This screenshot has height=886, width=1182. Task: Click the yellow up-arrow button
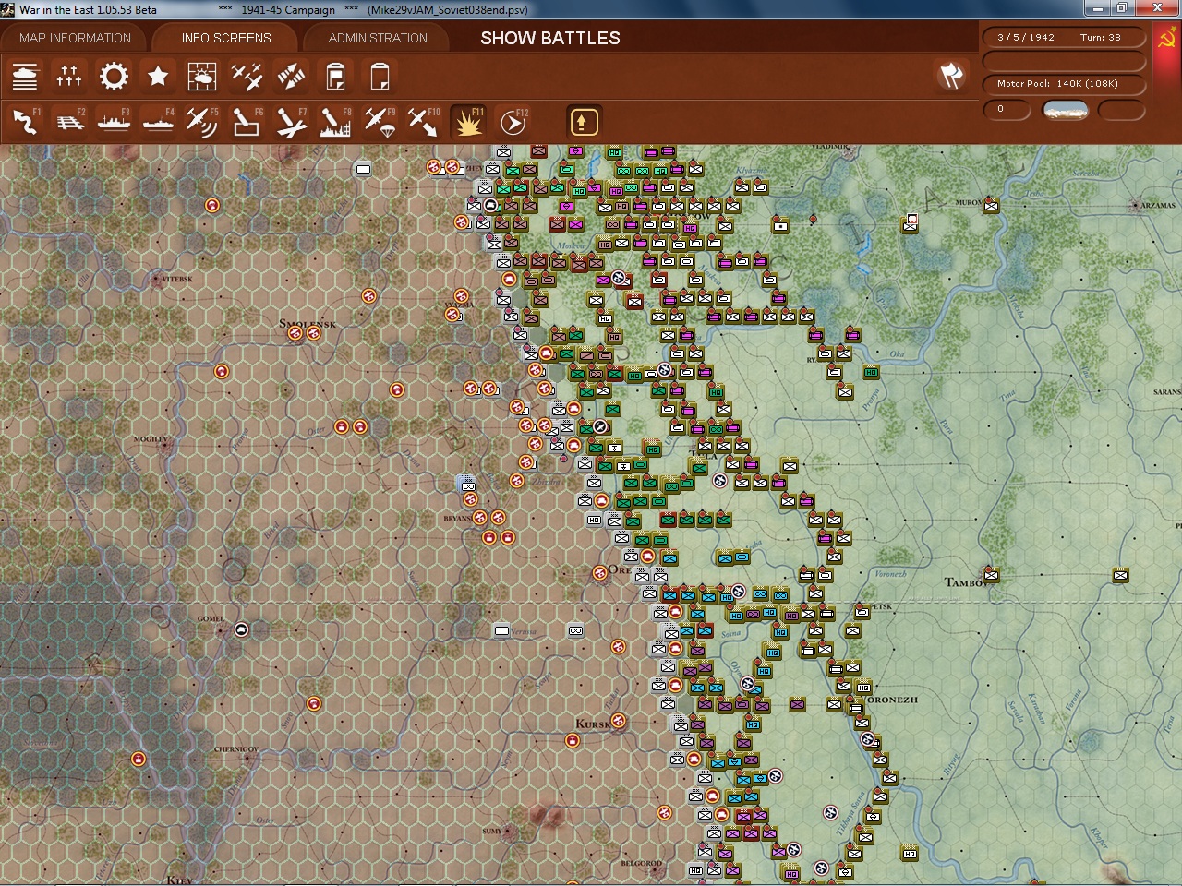[583, 122]
